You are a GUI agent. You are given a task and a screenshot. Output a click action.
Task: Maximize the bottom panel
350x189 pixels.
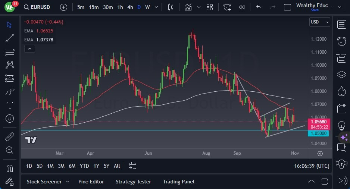(325, 182)
